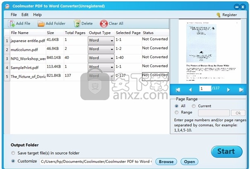Image resolution: width=250 pixels, height=169 pixels.
Task: Open the Edit menu
Action: point(25,15)
